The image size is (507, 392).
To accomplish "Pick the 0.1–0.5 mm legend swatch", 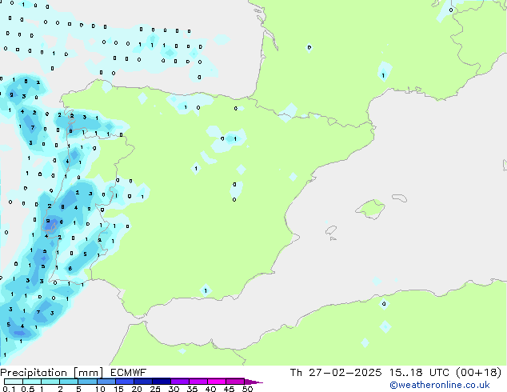I will pyautogui.click(x=14, y=382).
